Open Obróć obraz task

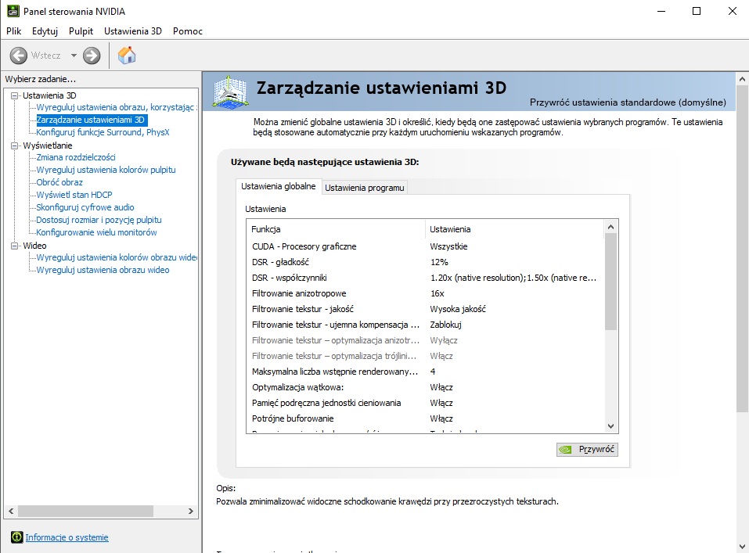(x=59, y=182)
